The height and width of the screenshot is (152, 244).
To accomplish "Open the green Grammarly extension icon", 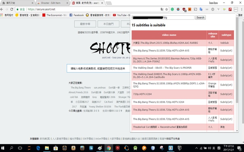I will click(x=172, y=9).
